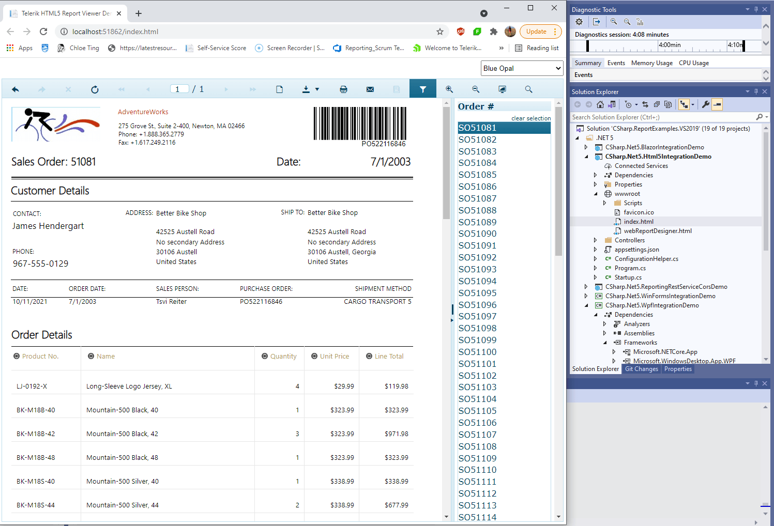Open the Blue Opal theme dropdown
Viewport: 774px width, 526px height.
[522, 68]
